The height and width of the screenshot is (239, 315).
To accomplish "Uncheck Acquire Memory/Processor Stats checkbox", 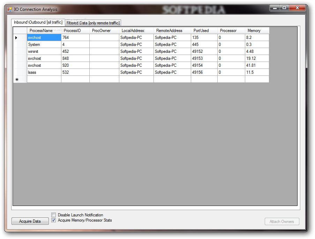I will [54, 220].
